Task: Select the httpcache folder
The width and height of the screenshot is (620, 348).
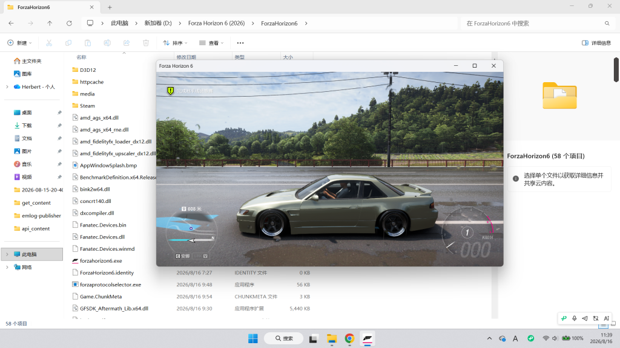Action: pyautogui.click(x=92, y=82)
